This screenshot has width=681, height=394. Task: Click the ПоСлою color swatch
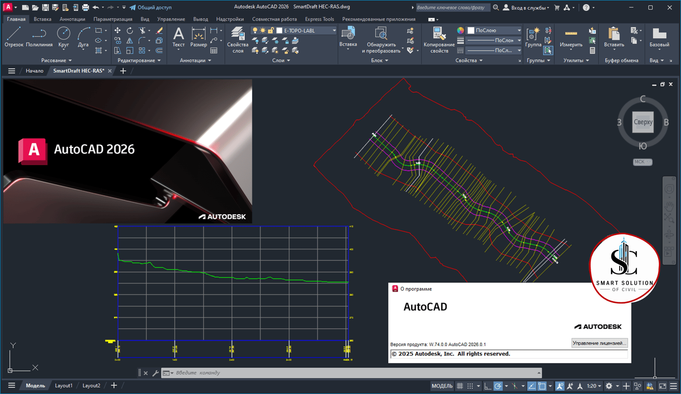(471, 30)
